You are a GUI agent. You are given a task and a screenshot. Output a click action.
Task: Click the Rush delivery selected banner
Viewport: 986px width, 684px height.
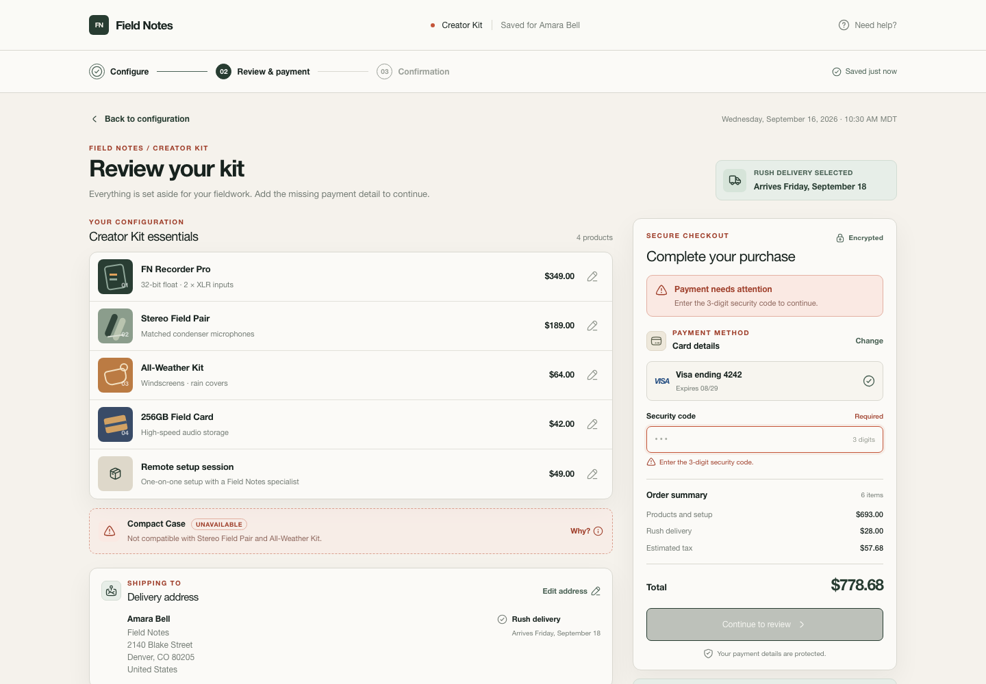coord(806,181)
